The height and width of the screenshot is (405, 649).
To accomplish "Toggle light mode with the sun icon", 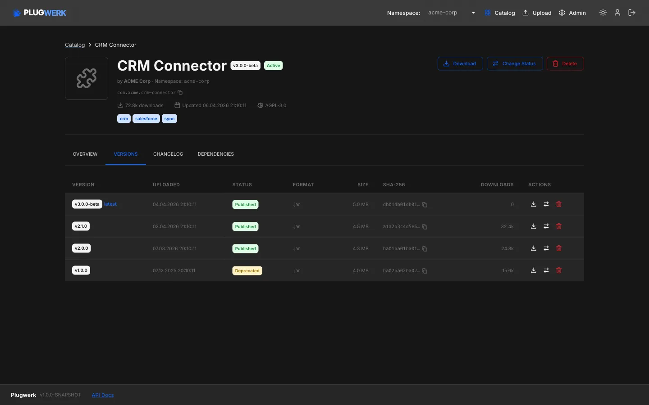I will (x=603, y=13).
